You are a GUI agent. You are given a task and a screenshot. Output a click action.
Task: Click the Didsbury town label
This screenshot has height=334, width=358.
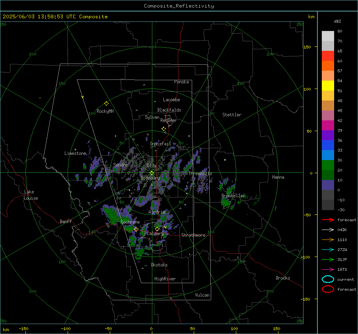(150, 178)
